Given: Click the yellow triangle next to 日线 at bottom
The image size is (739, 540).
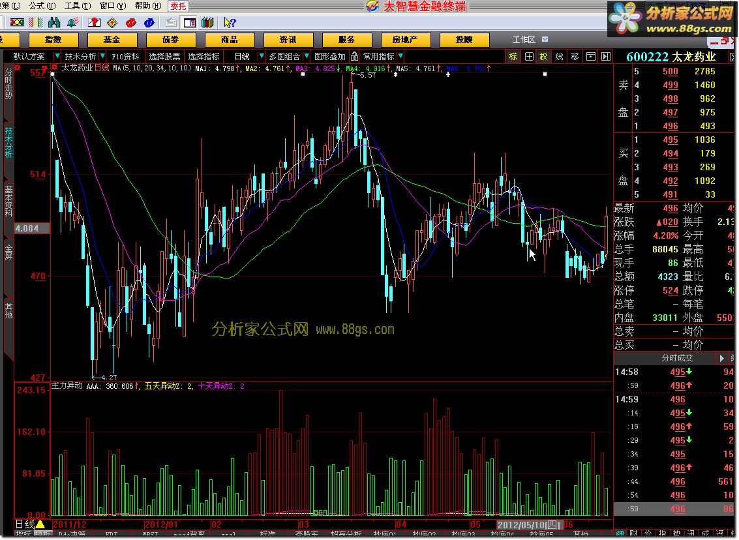Looking at the screenshot, I should coord(41,524).
